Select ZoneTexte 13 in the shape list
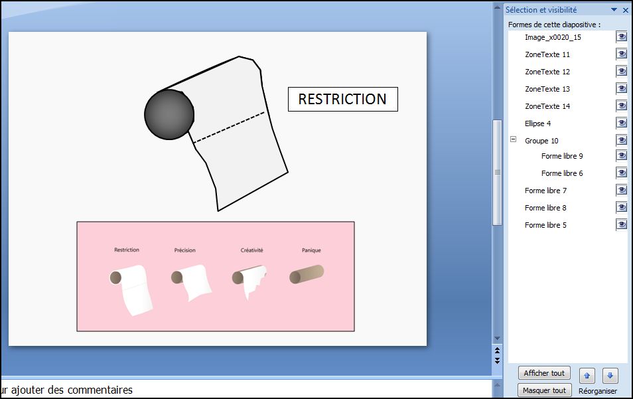 547,89
